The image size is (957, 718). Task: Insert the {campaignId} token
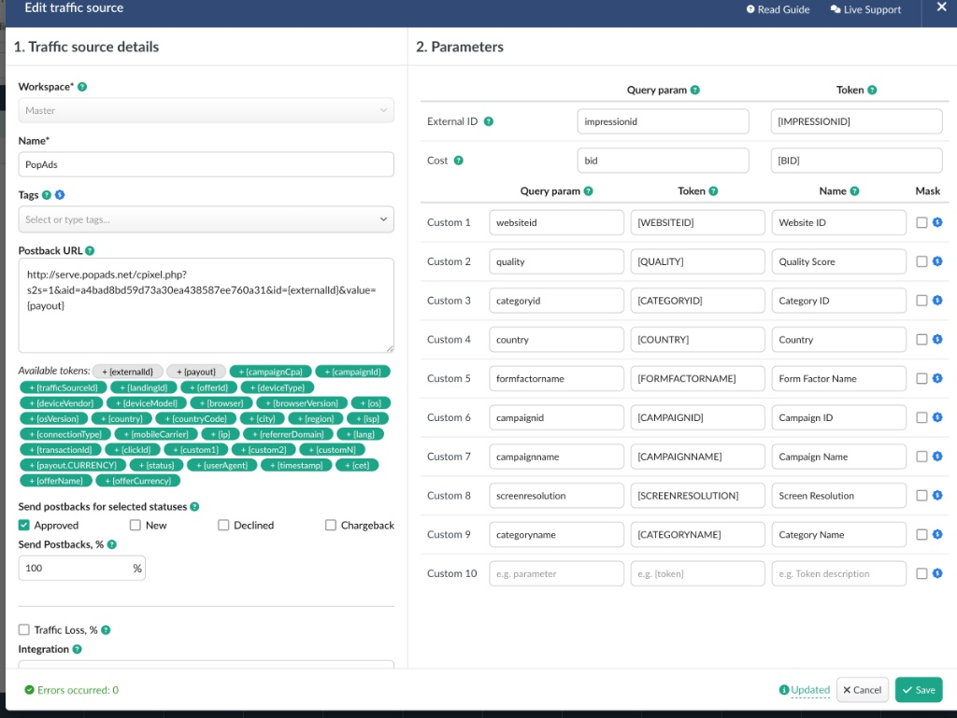coord(352,372)
